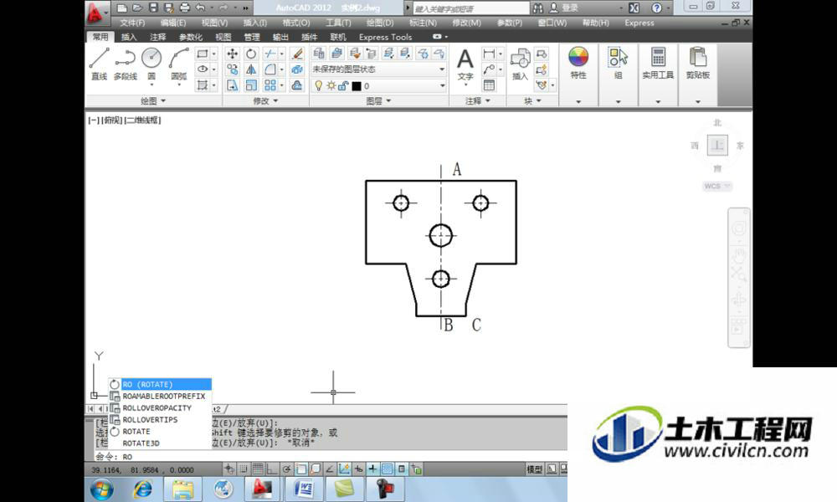Open the Rectangle tool dropdown arrow
837x502 pixels.
214,54
